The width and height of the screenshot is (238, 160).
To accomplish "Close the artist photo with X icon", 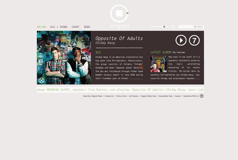I will tap(41, 80).
